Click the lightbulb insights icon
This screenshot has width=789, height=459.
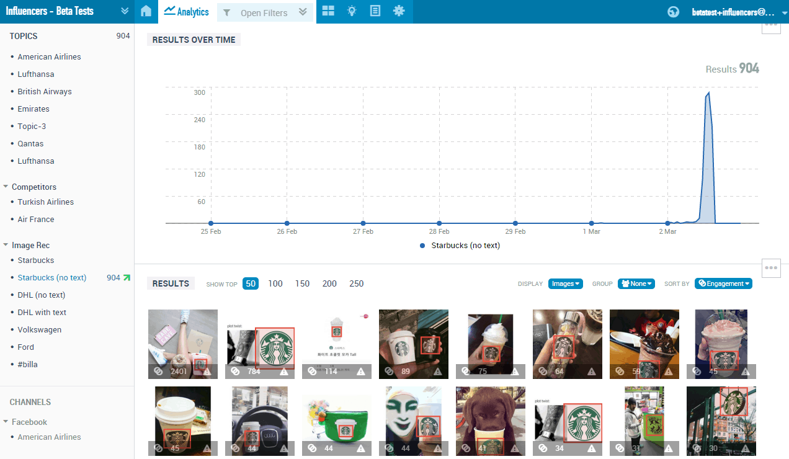[352, 11]
